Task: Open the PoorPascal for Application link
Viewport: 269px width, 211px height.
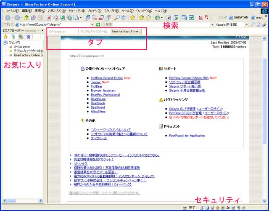Action: pyautogui.click(x=187, y=136)
